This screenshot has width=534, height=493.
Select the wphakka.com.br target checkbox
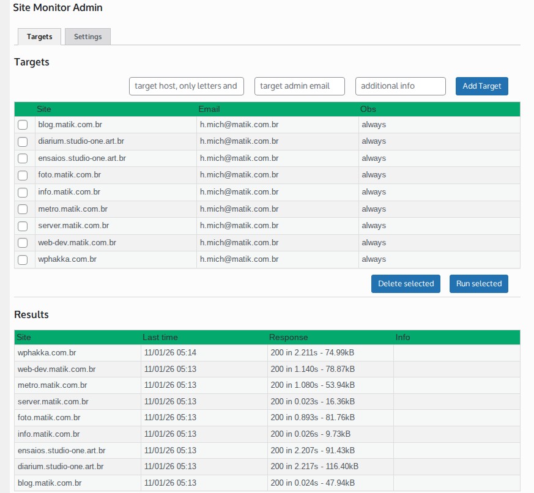(23, 260)
